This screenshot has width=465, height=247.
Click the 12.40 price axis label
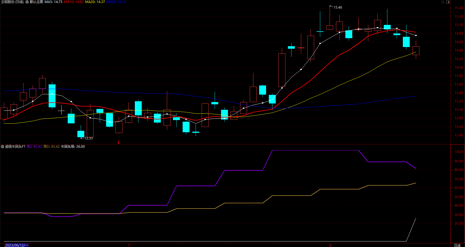pos(459,135)
